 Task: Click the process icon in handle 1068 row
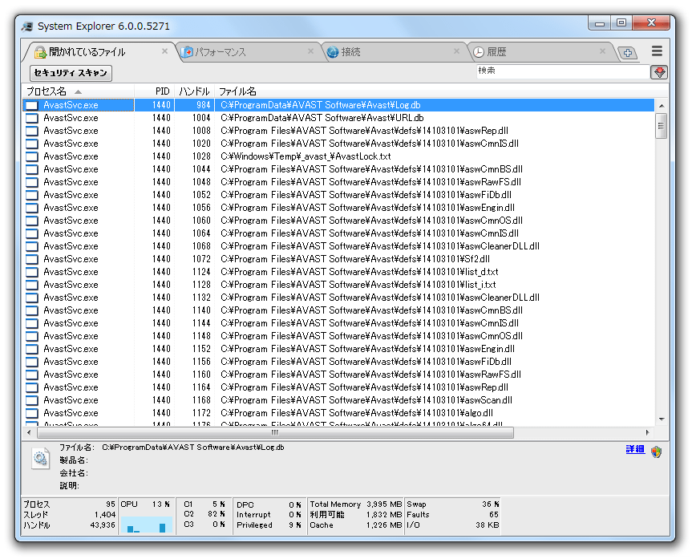pos(32,246)
